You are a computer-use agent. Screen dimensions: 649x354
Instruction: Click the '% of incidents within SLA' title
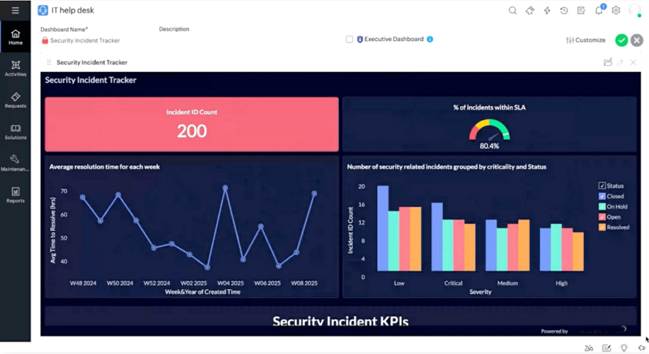tap(489, 108)
